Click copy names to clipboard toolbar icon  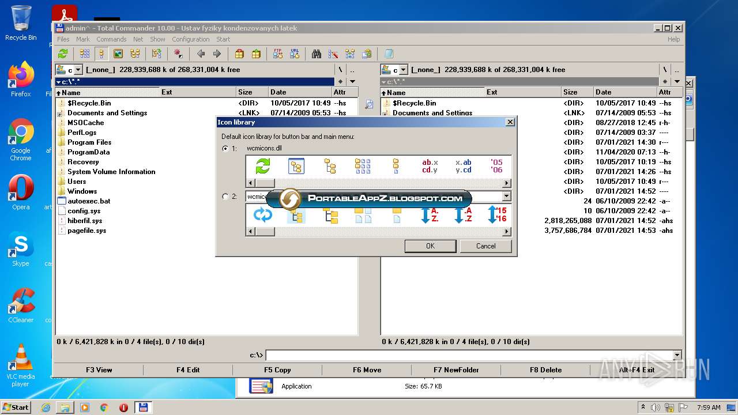click(367, 54)
